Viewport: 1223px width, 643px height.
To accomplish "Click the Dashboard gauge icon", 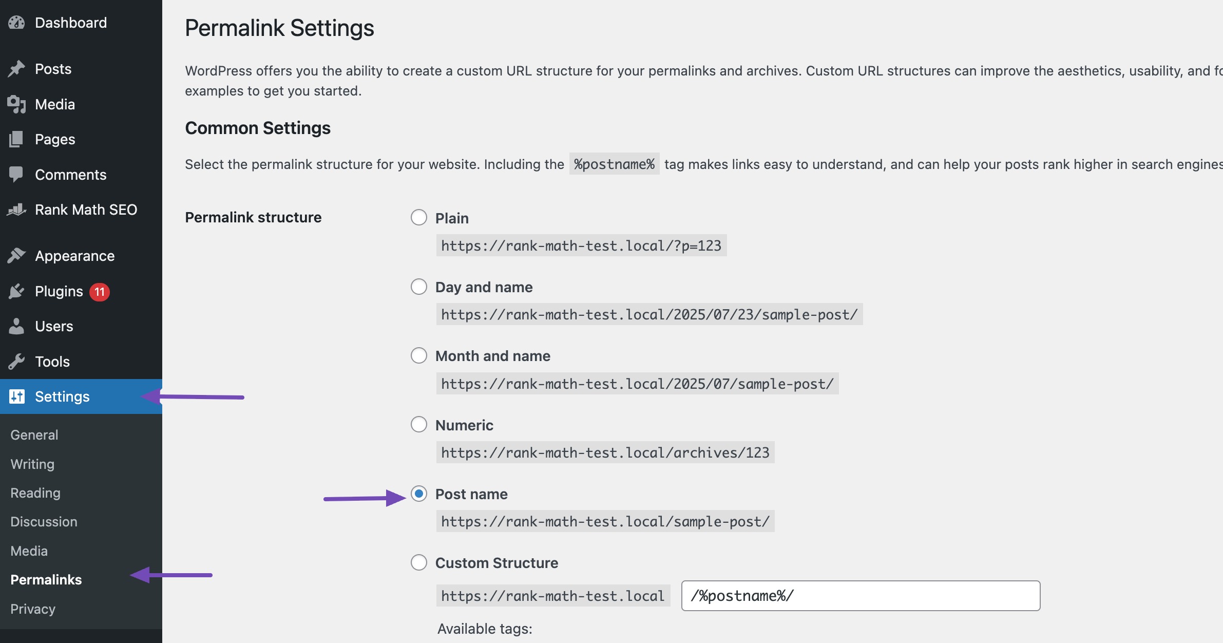I will tap(16, 23).
